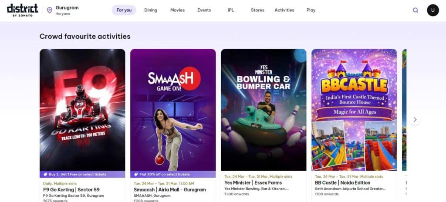Go to the Movies tab

tap(177, 10)
